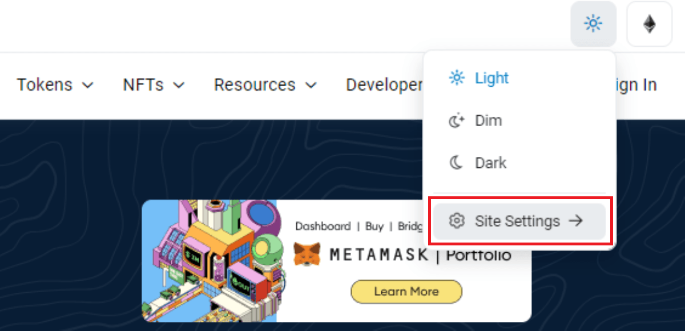Click the isometric city ad illustration
The width and height of the screenshot is (685, 331).
tap(209, 261)
